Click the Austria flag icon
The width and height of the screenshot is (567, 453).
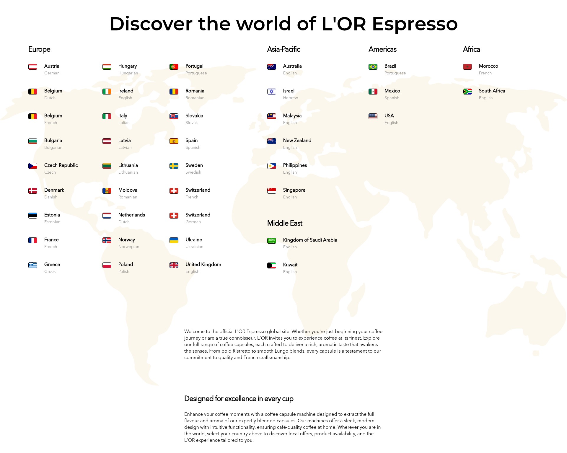point(33,67)
